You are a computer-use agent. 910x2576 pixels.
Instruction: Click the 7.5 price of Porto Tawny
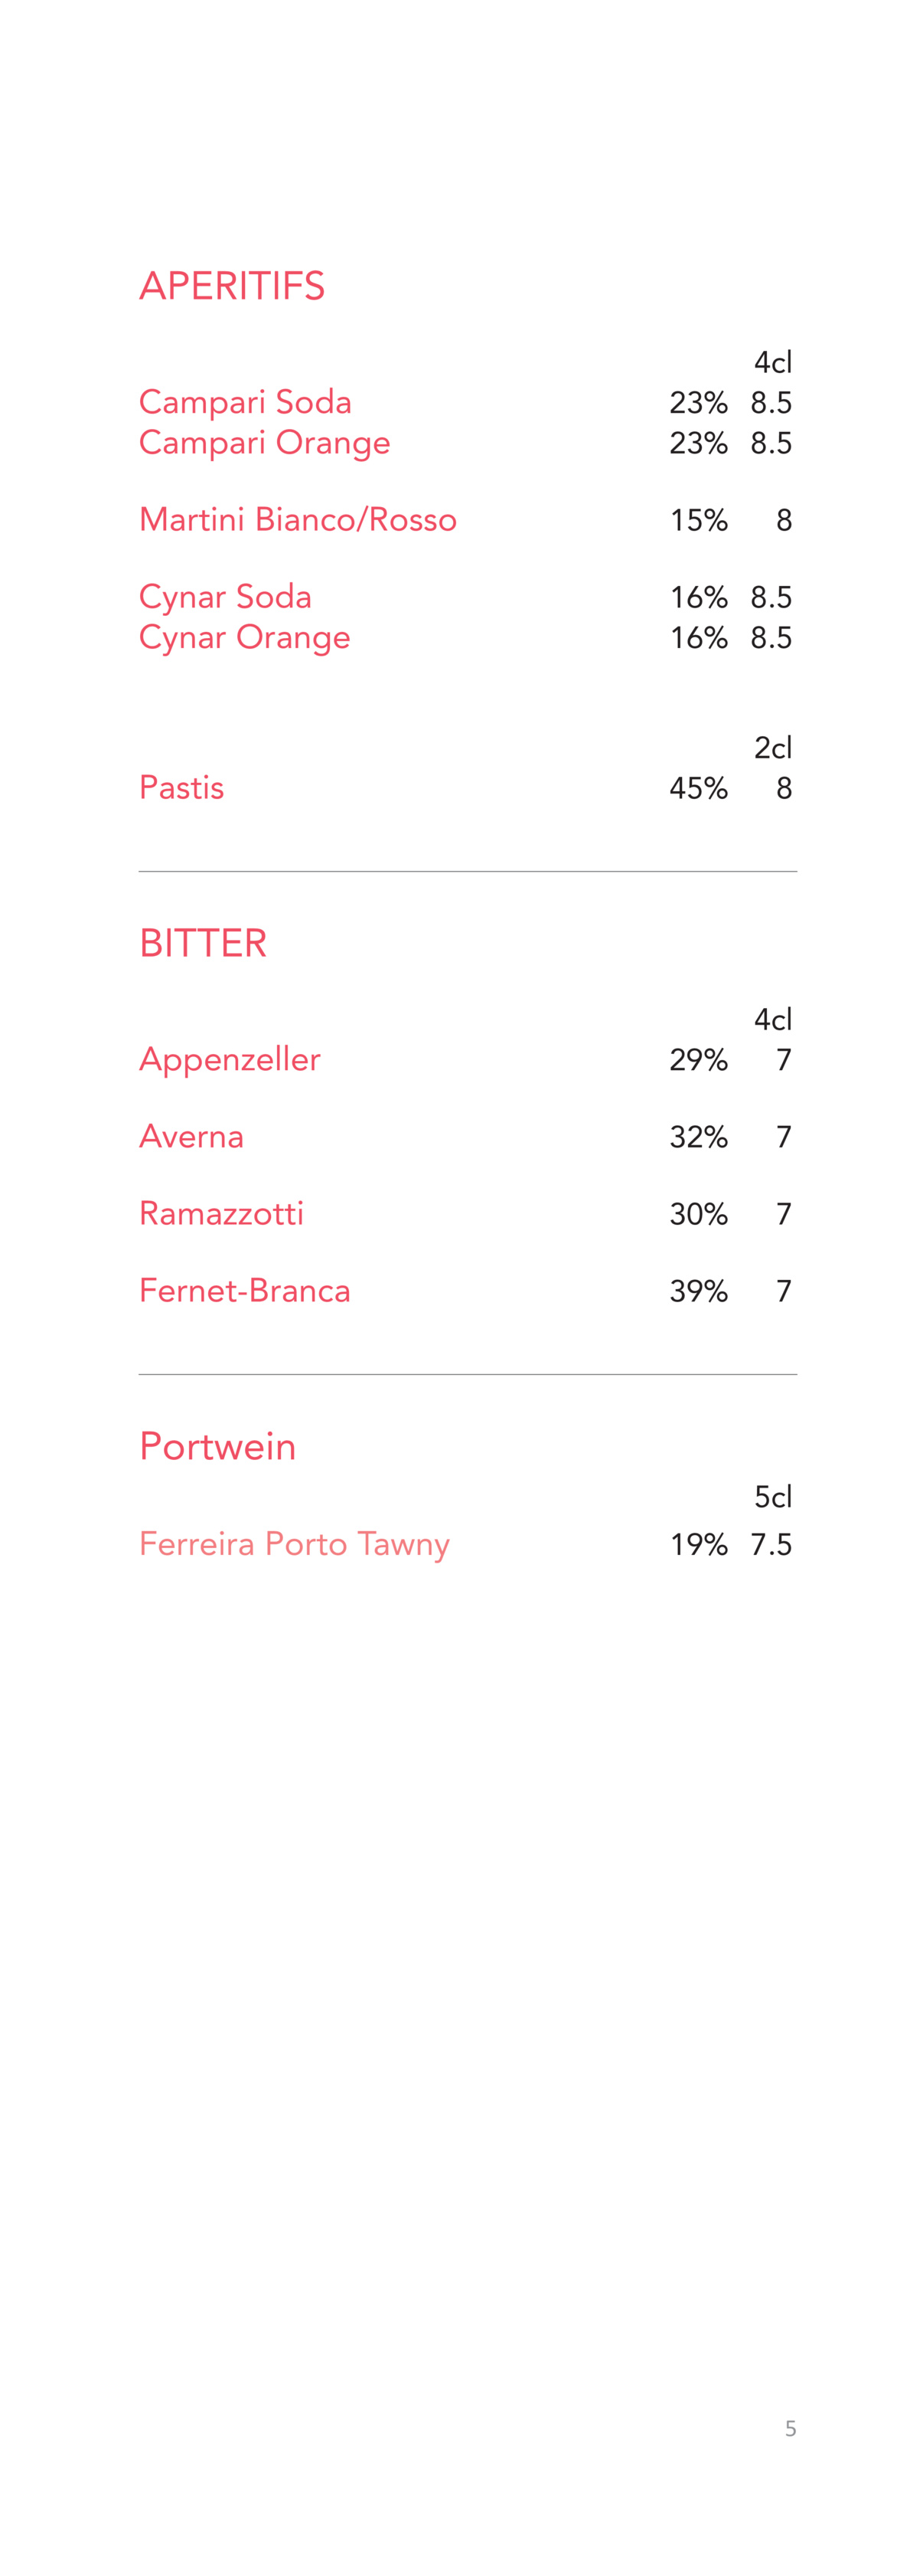click(x=771, y=1545)
